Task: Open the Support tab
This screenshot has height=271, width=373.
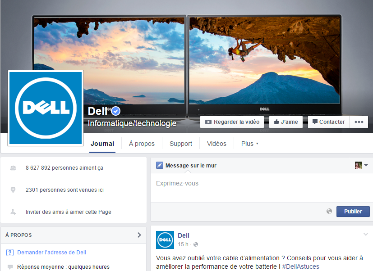Action: (x=181, y=144)
